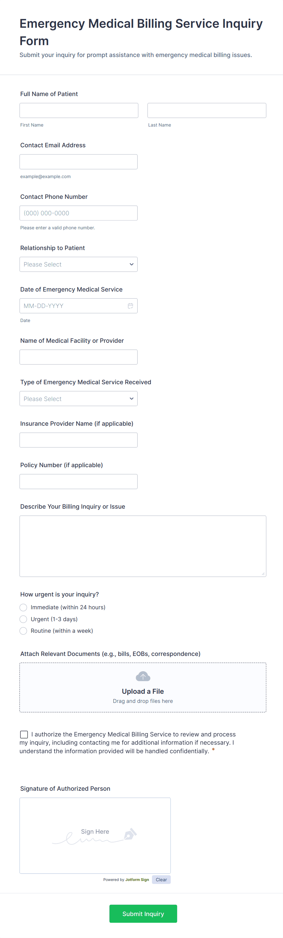This screenshot has height=938, width=283.
Task: Click the Contact Phone Number field
Action: point(79,213)
